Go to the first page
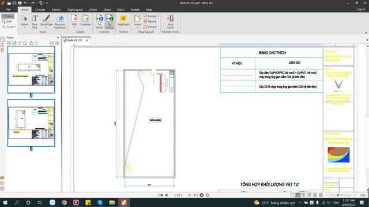The image size is (369, 207). [160, 195]
